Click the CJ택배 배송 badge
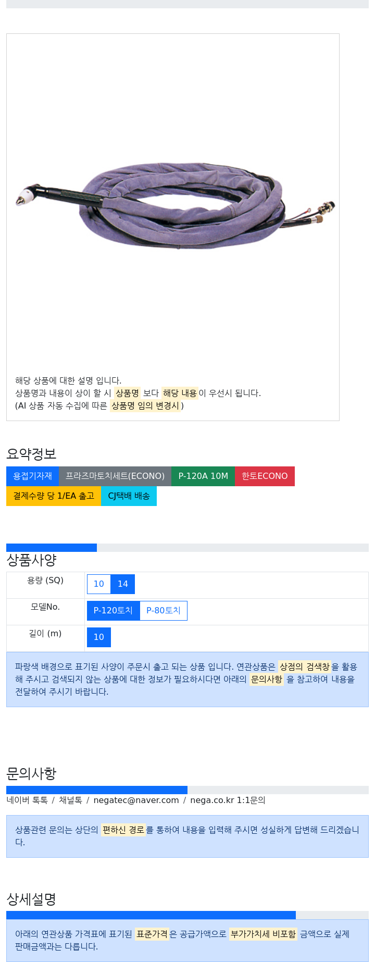Screen dimensions: 375x962 129,496
